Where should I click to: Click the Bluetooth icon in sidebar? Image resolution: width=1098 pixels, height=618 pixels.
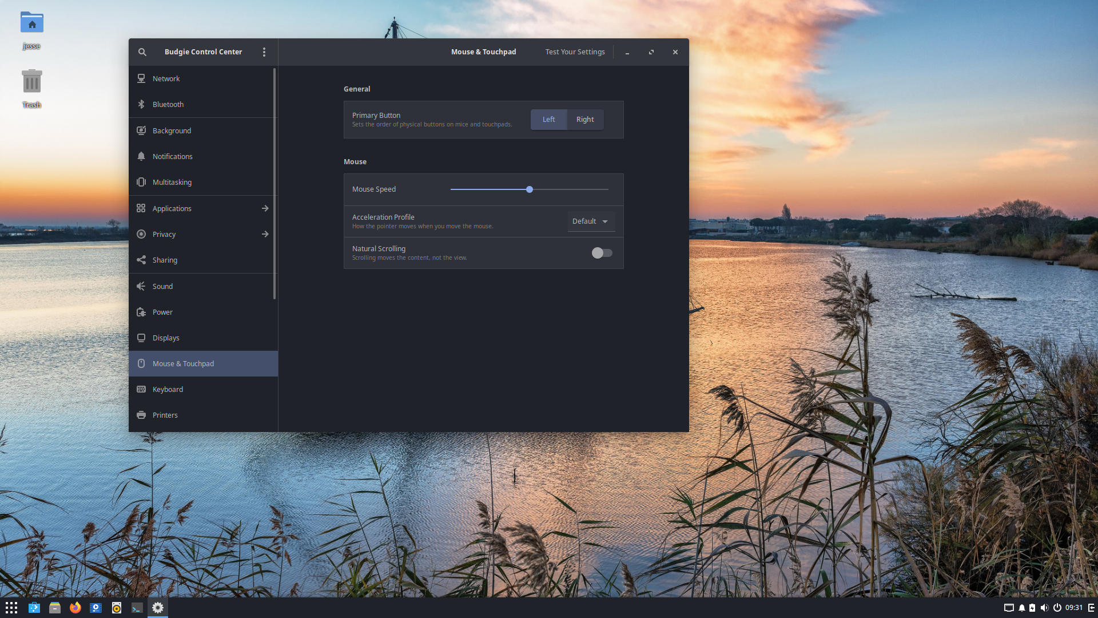click(141, 105)
